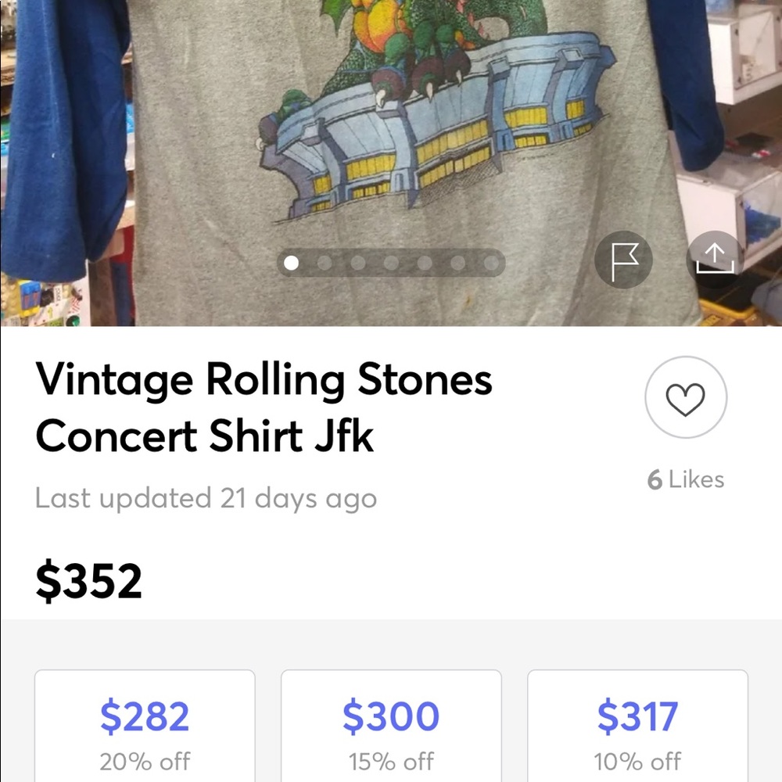Viewport: 782px width, 782px height.
Task: Open sixth photo using carousel dot
Action: (459, 264)
